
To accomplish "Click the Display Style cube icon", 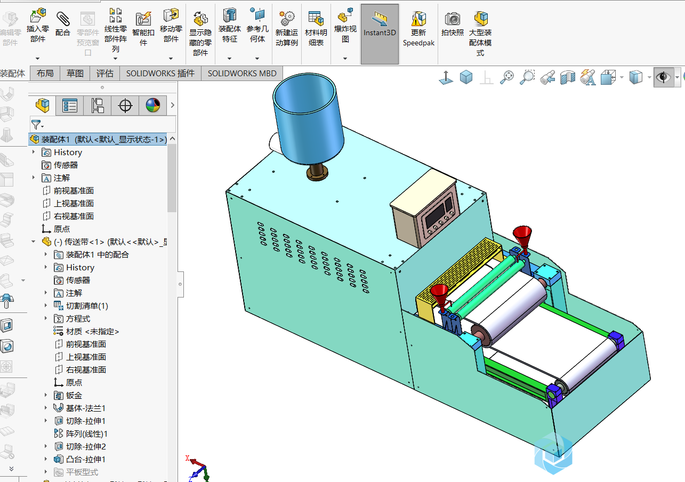I will point(635,78).
